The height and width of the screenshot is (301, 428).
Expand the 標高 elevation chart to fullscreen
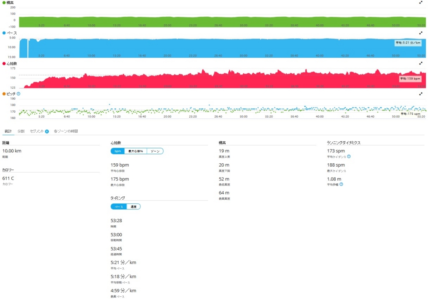420,3
